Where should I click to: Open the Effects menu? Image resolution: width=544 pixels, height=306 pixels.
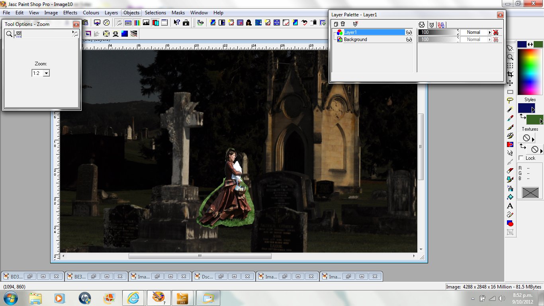pos(70,12)
